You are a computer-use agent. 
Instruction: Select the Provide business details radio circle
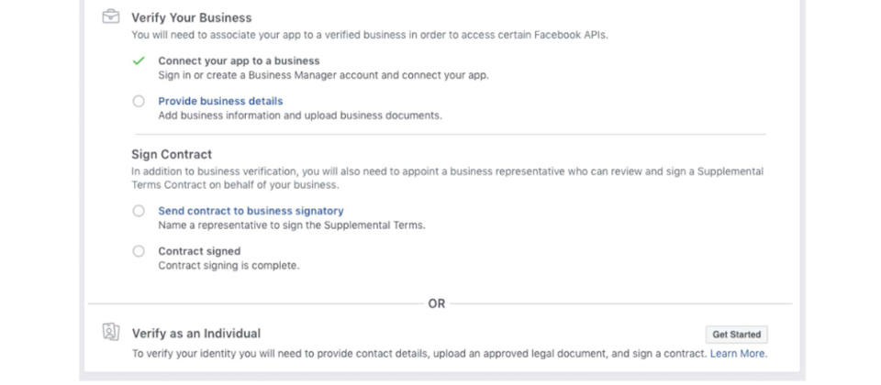pos(139,101)
